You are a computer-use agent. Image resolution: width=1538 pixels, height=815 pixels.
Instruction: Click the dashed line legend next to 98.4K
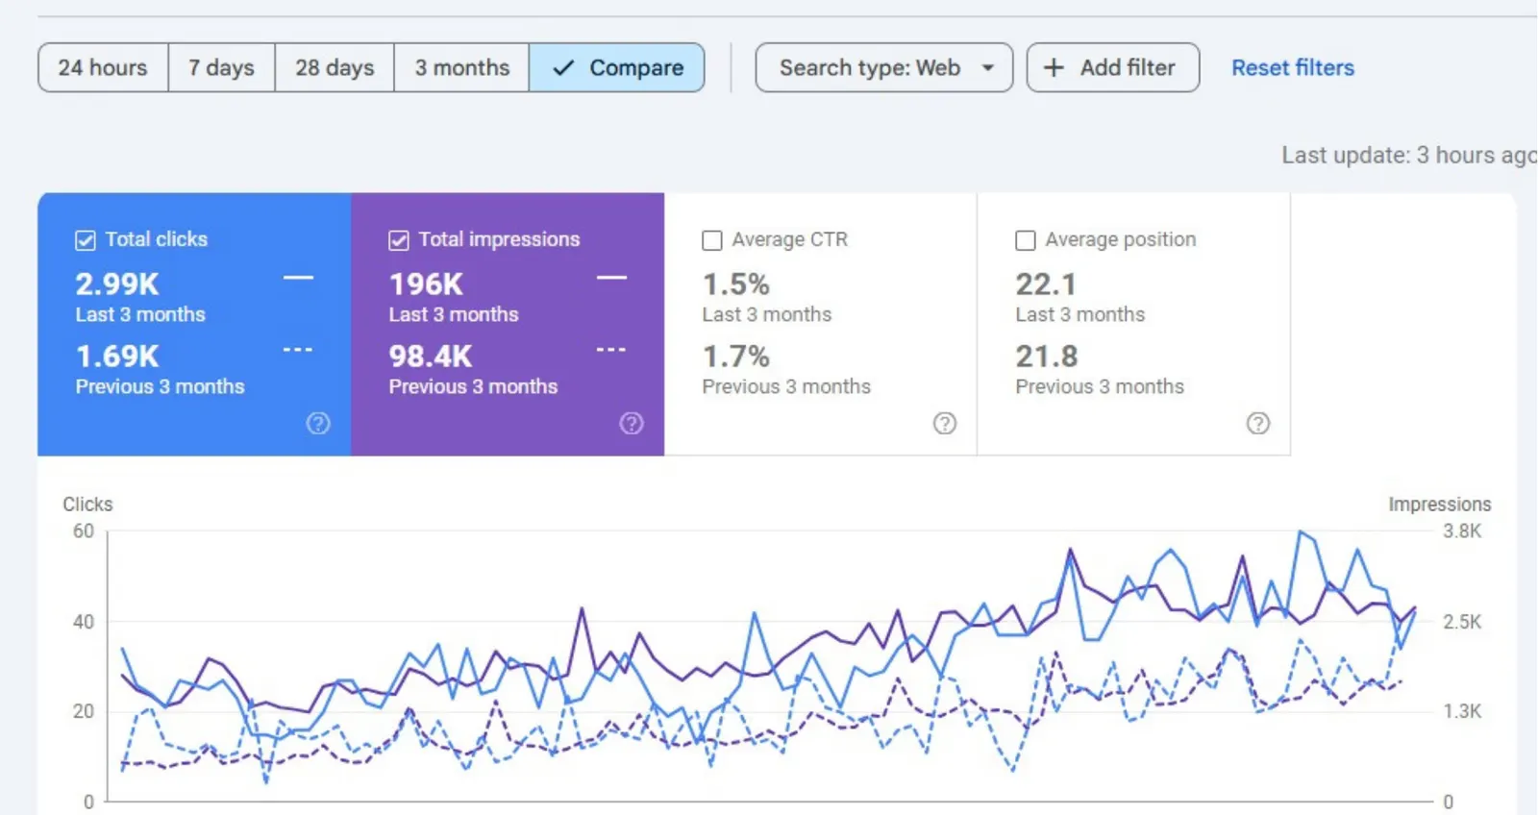coord(611,349)
